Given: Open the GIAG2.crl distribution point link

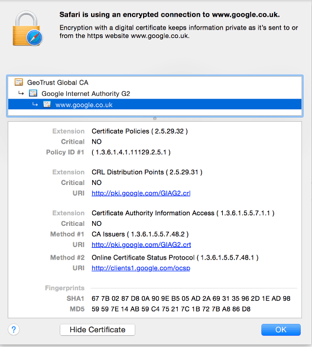Looking at the screenshot, I should point(141,193).
